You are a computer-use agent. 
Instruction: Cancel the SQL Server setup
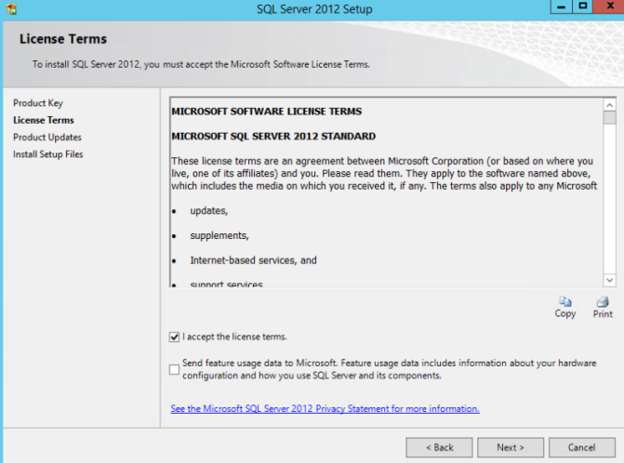(x=582, y=447)
